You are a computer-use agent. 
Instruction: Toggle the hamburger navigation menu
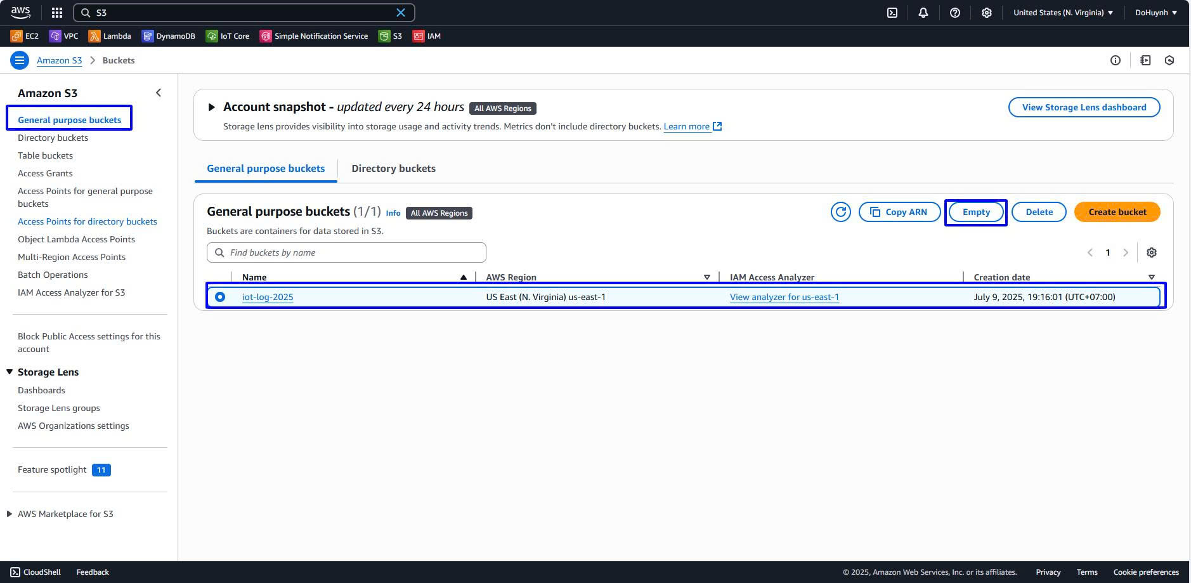(x=20, y=60)
